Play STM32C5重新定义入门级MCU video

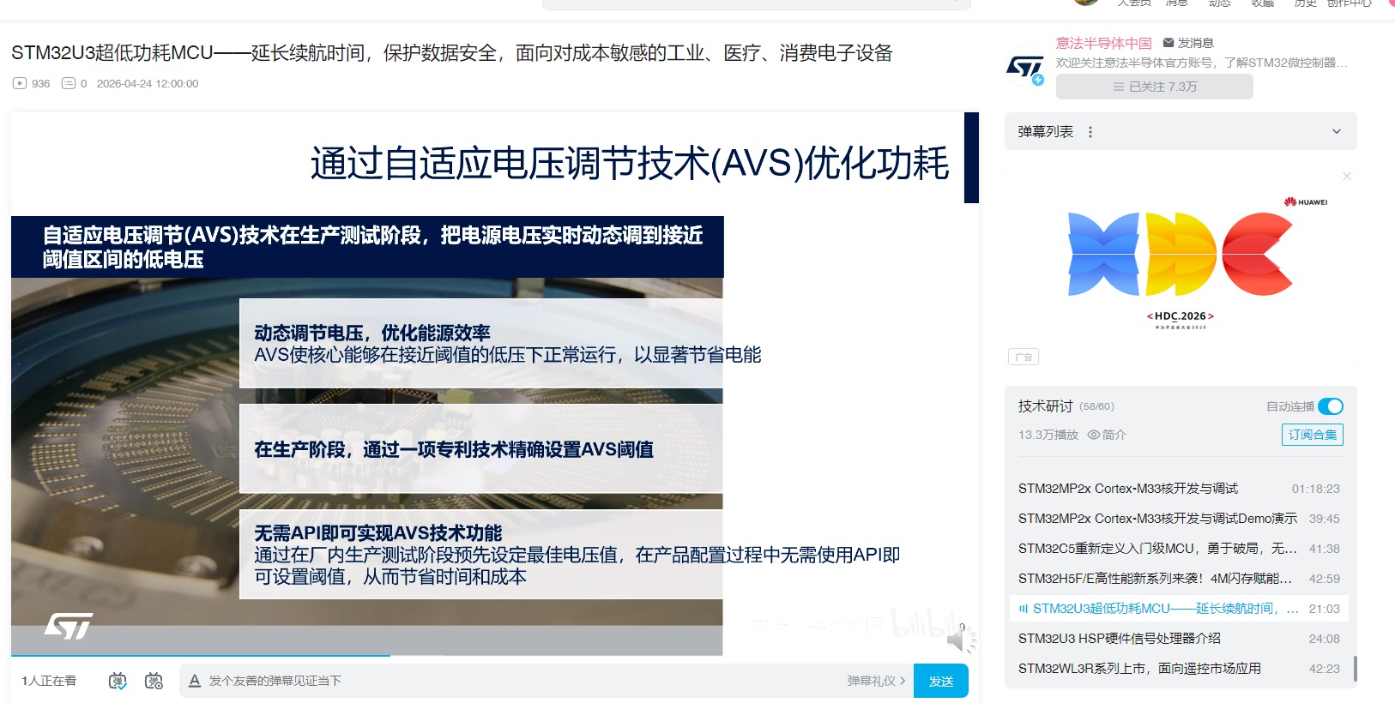point(1179,549)
